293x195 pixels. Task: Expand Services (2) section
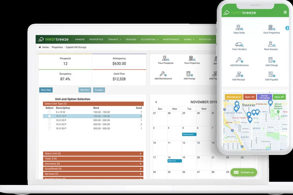tap(93, 174)
